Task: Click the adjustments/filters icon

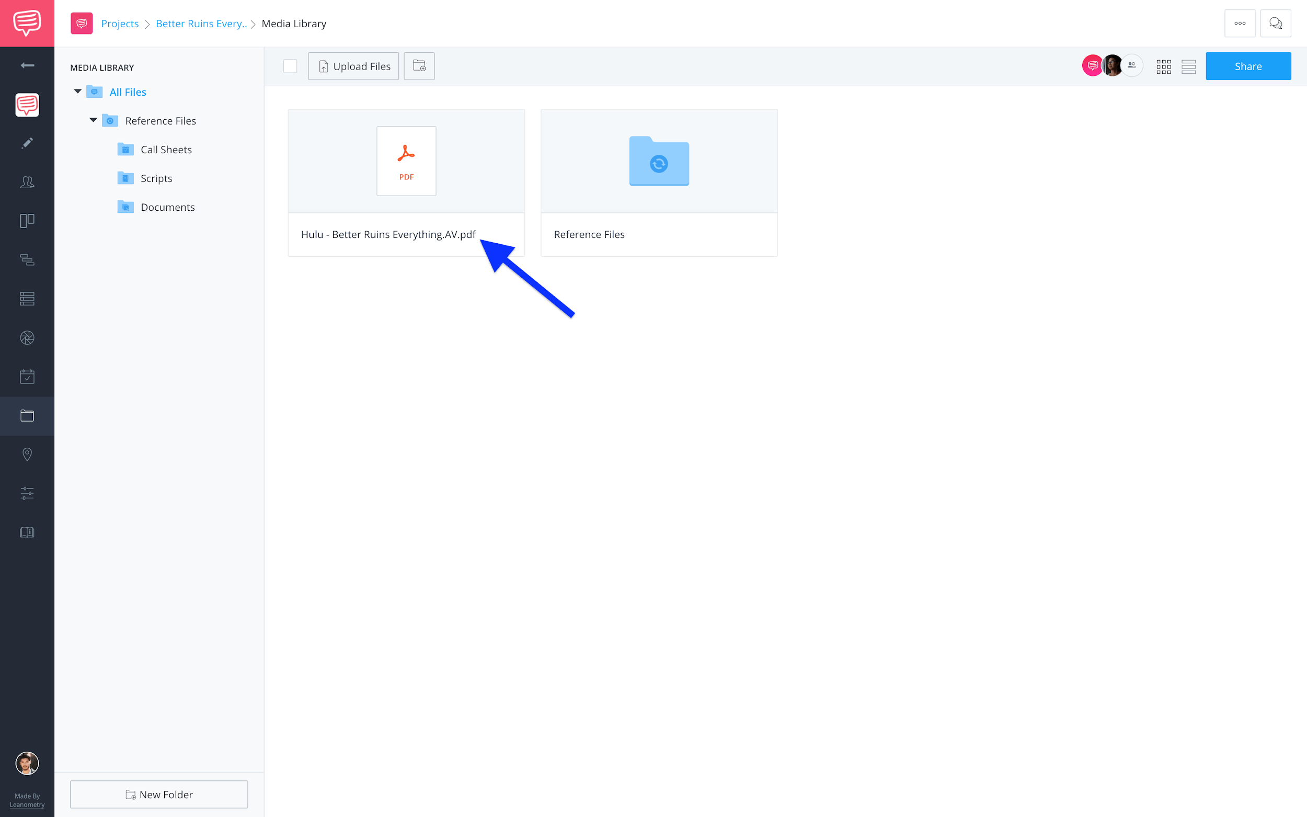Action: (27, 493)
